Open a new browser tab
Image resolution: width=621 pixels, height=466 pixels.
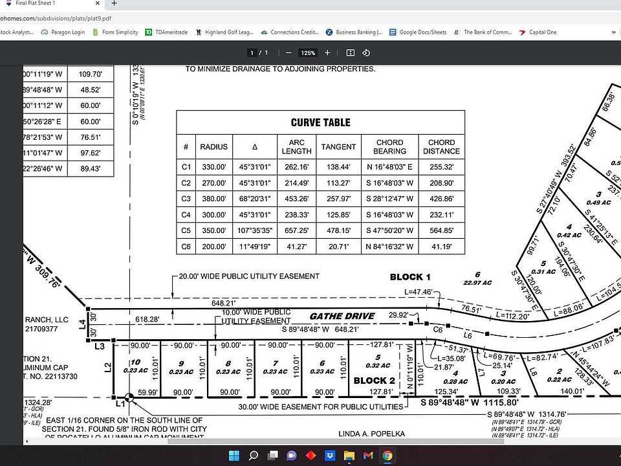tap(114, 4)
